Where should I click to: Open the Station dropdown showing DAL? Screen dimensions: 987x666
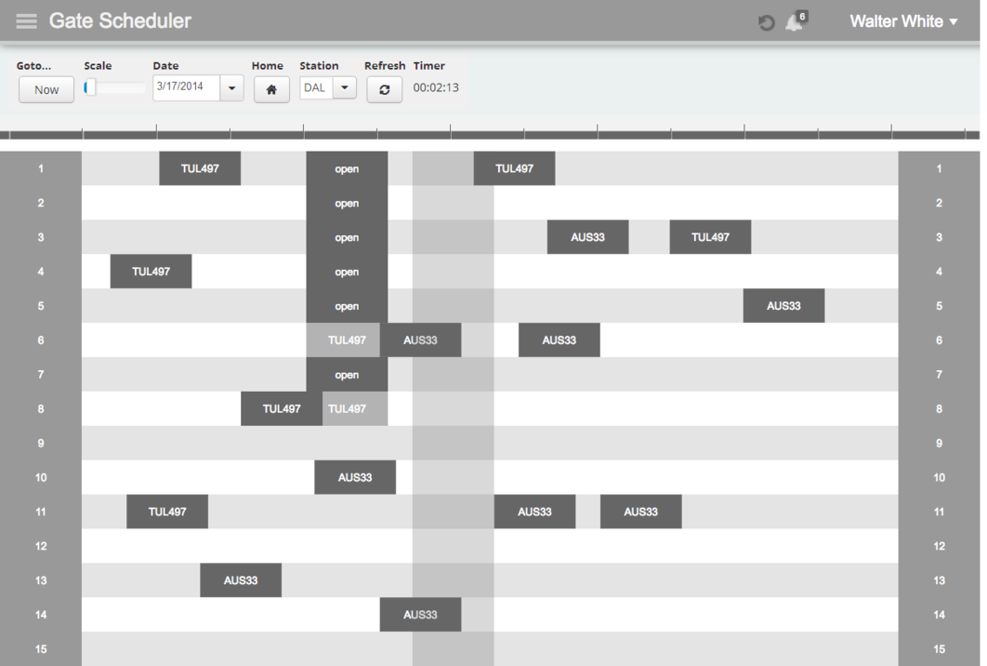tap(345, 88)
